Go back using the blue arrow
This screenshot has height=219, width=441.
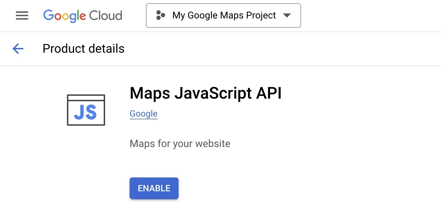(x=18, y=49)
